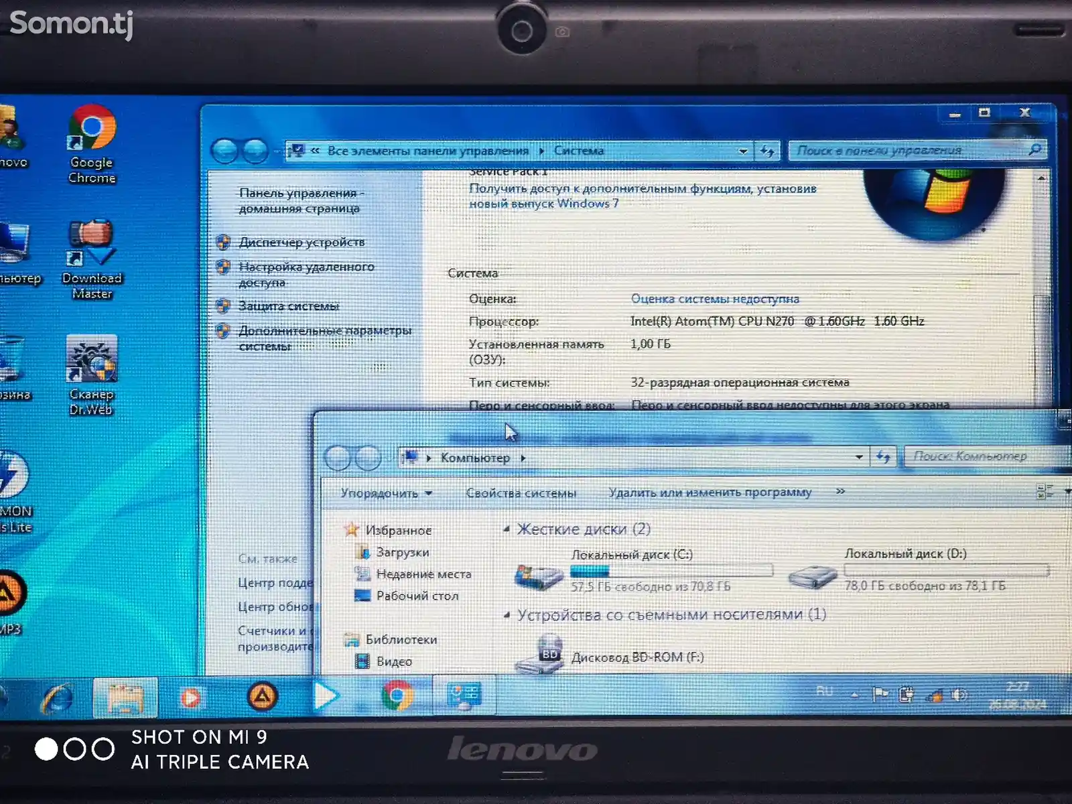Click 'Компьютер' in the Explorer address bar
This screenshot has height=804, width=1072.
pos(475,458)
